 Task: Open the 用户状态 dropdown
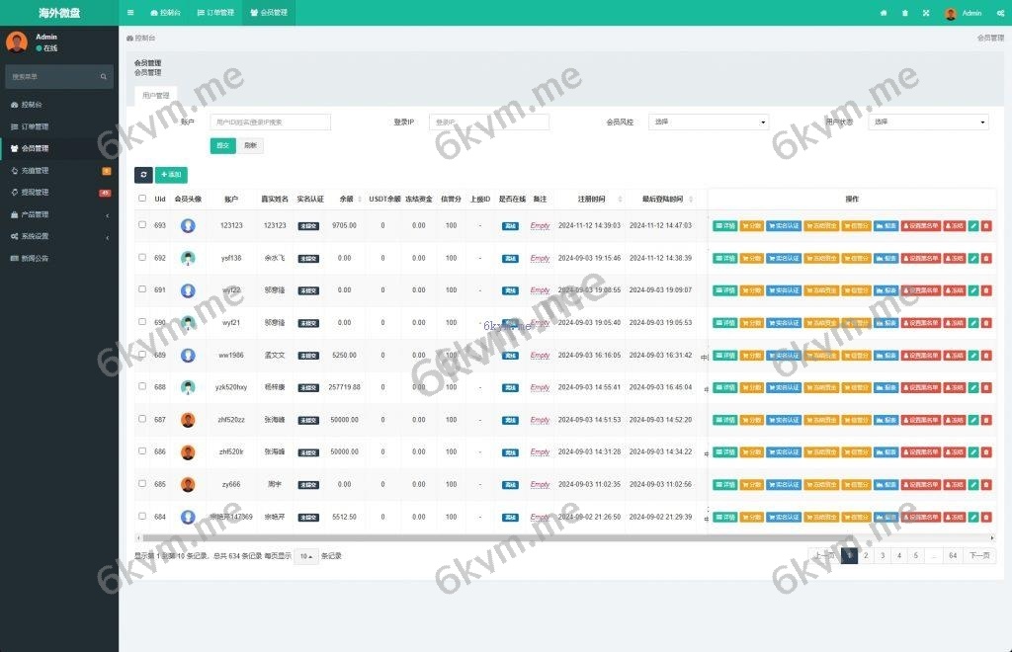click(x=928, y=122)
